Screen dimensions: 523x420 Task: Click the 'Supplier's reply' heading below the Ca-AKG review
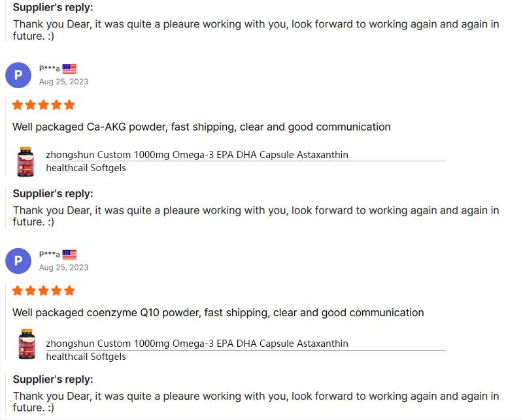(x=53, y=193)
